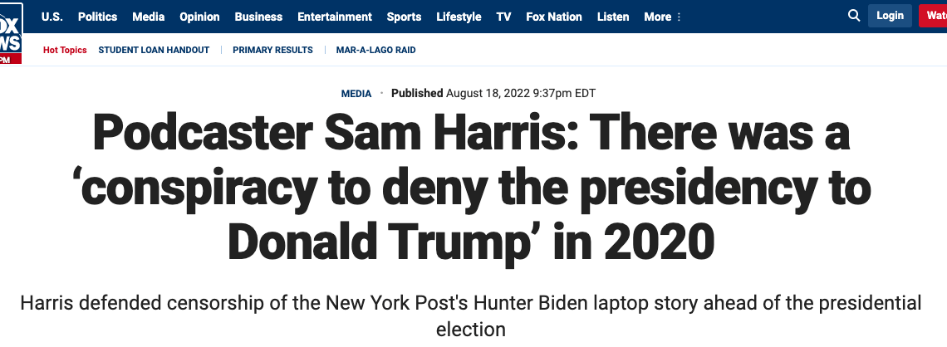Visit Fox Nation from the navbar
The width and height of the screenshot is (947, 347).
[x=554, y=17]
